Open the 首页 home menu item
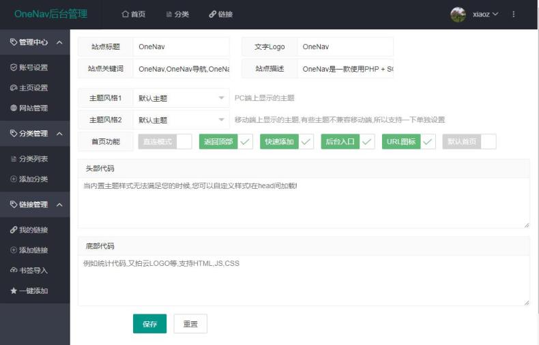This screenshot has height=345, width=539. (134, 14)
